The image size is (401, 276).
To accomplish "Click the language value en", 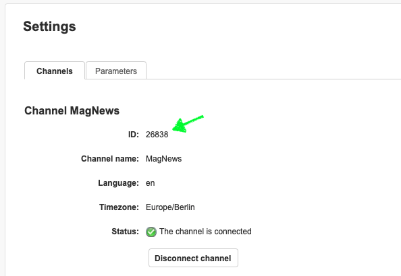I will coord(150,183).
